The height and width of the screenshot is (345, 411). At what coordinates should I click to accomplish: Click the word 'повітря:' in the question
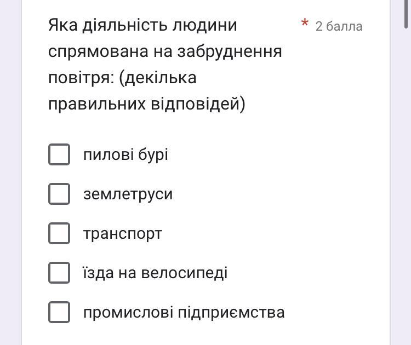tap(81, 78)
